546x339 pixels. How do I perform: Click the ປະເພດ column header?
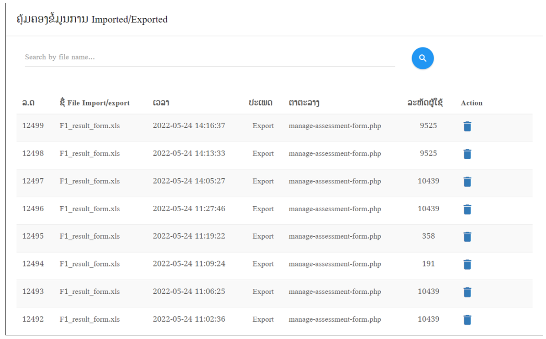tap(261, 103)
